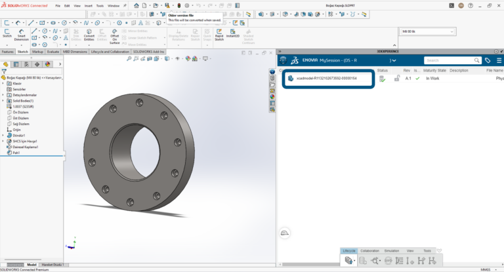The width and height of the screenshot is (504, 272).
Task: Click the tag icon in ENOVIA header
Action: click(488, 60)
